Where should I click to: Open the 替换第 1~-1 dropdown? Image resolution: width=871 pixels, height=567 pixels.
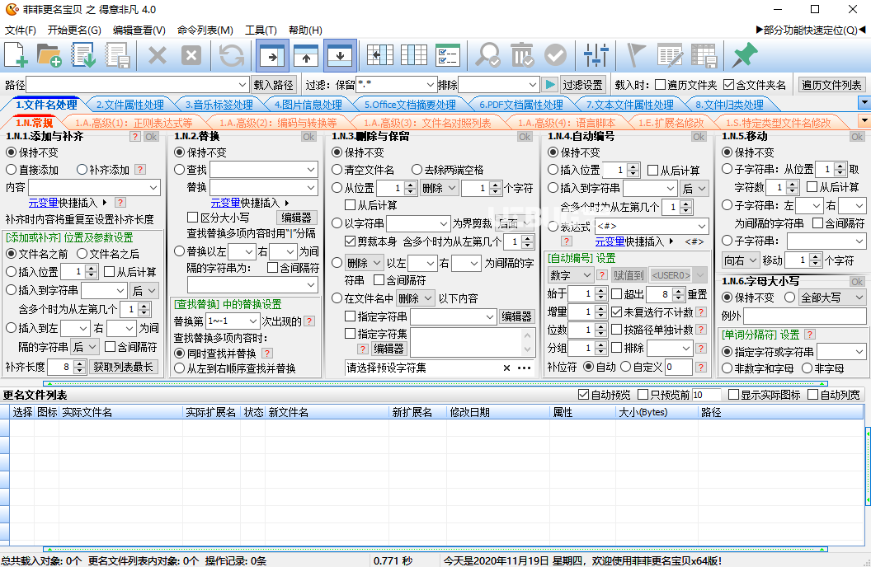pyautogui.click(x=252, y=321)
